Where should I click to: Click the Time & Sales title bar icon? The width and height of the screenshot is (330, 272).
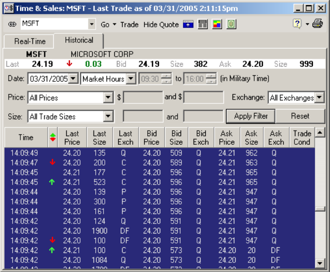point(9,8)
